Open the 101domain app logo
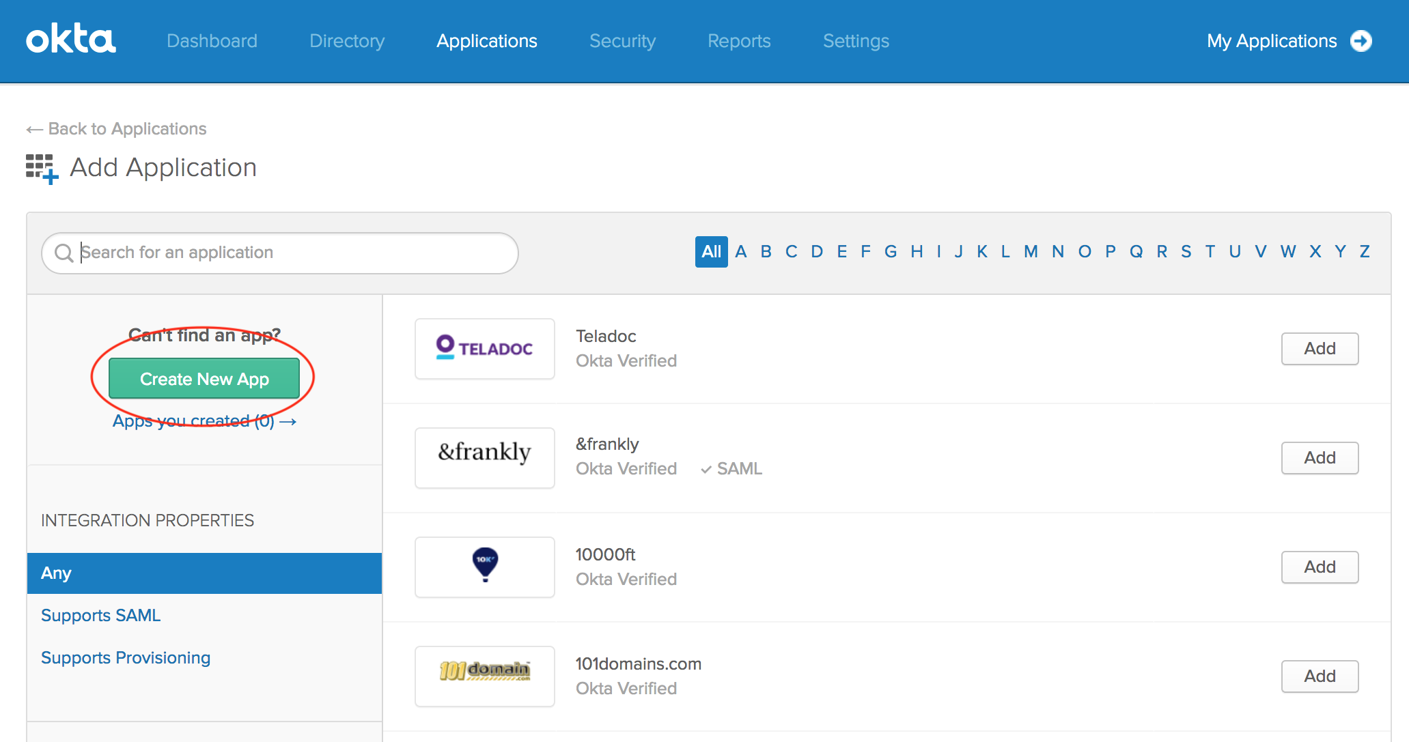This screenshot has height=742, width=1409. (x=485, y=676)
